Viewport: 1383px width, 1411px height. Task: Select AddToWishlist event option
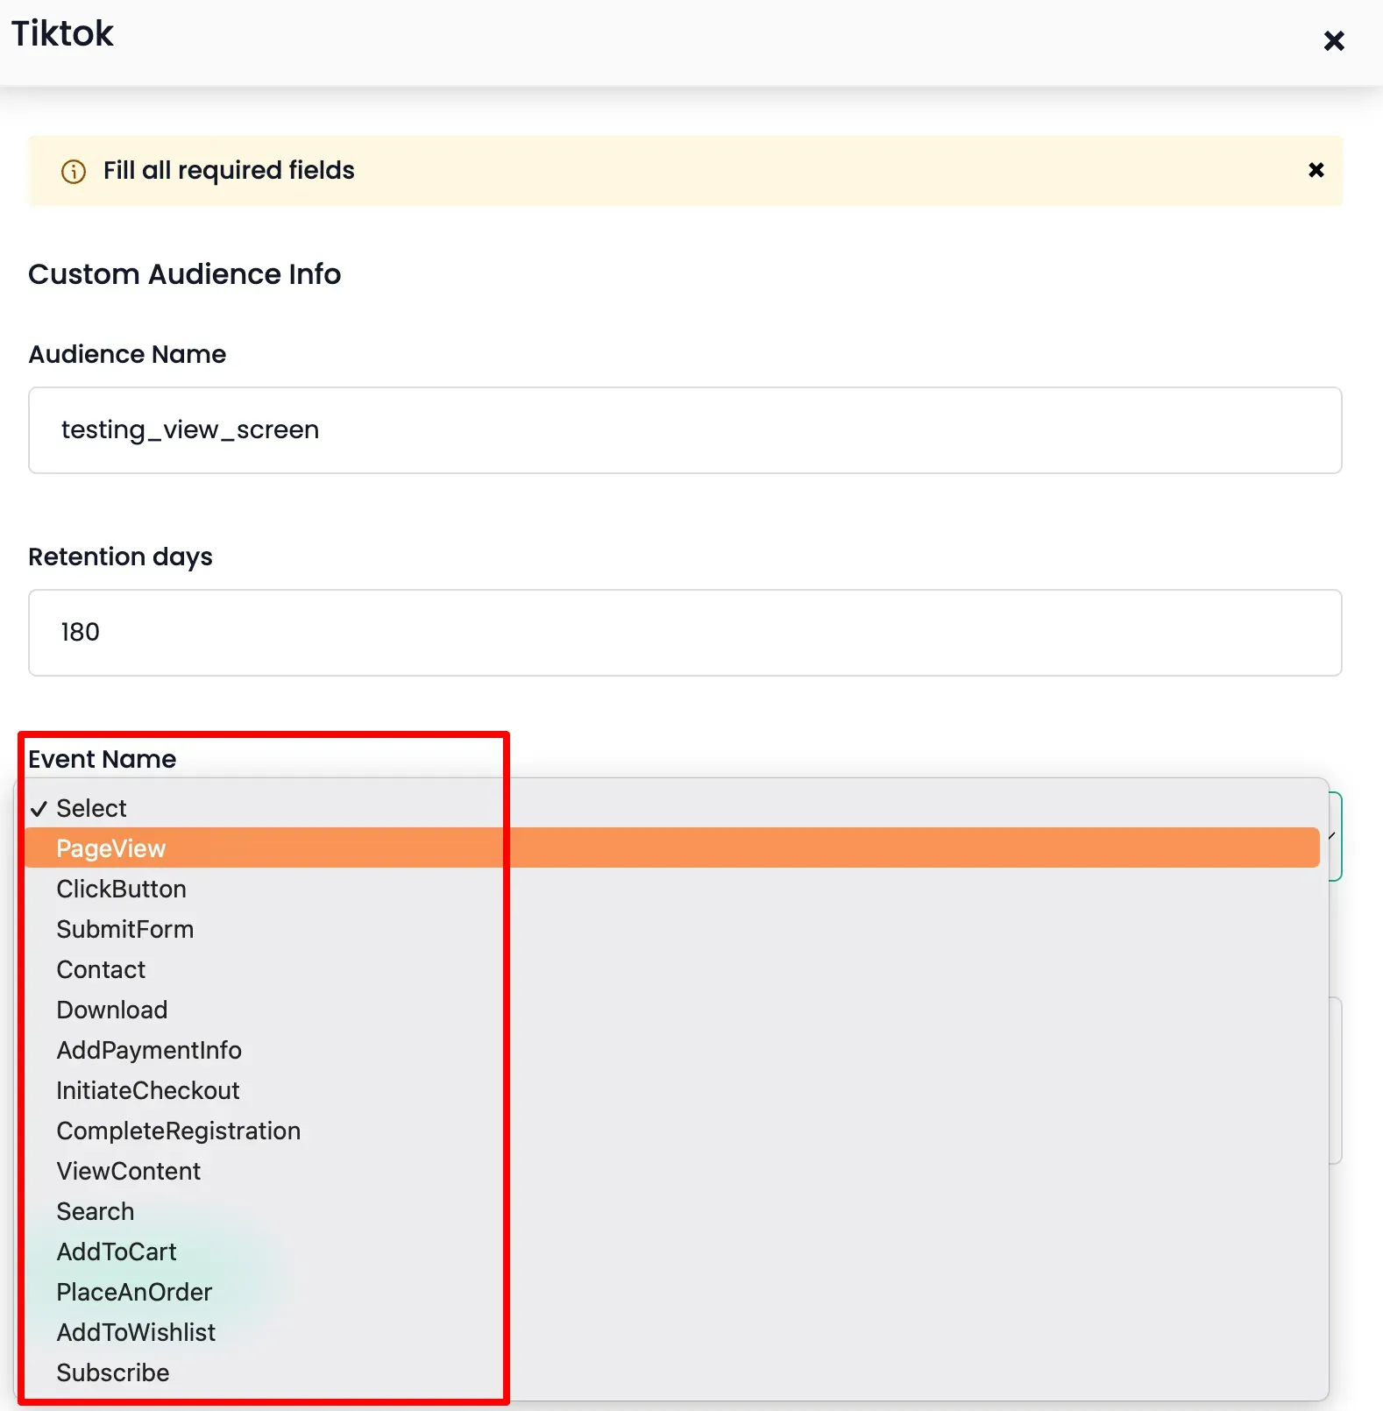coord(671,1332)
